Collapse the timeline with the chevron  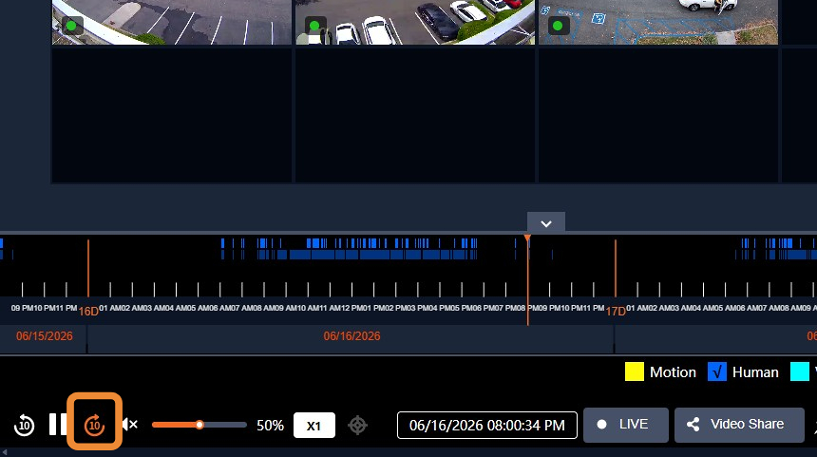(x=546, y=223)
